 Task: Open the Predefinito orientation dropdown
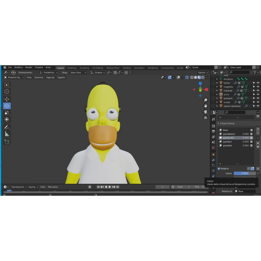(49, 72)
